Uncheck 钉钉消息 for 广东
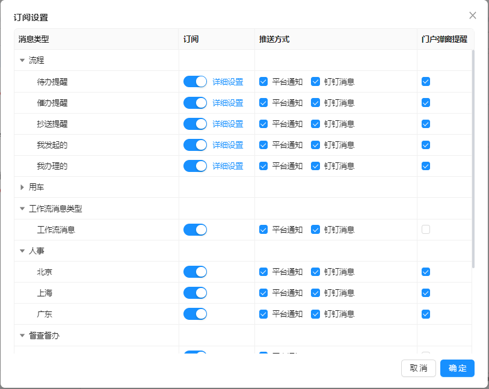The height and width of the screenshot is (389, 489). click(315, 314)
